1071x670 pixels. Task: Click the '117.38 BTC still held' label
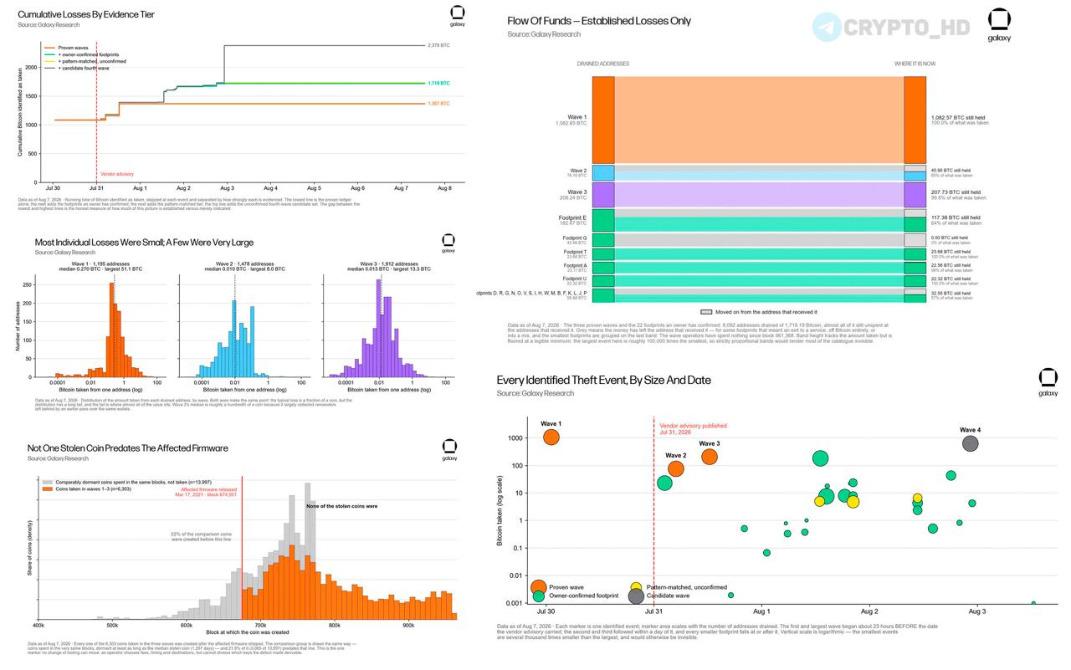coord(956,217)
